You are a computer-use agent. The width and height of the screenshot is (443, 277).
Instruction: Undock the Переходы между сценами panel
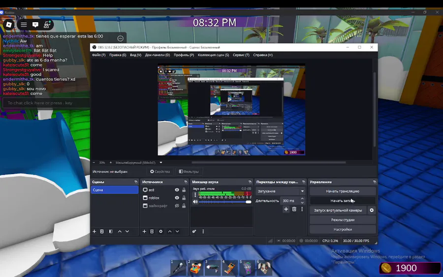[x=304, y=182]
